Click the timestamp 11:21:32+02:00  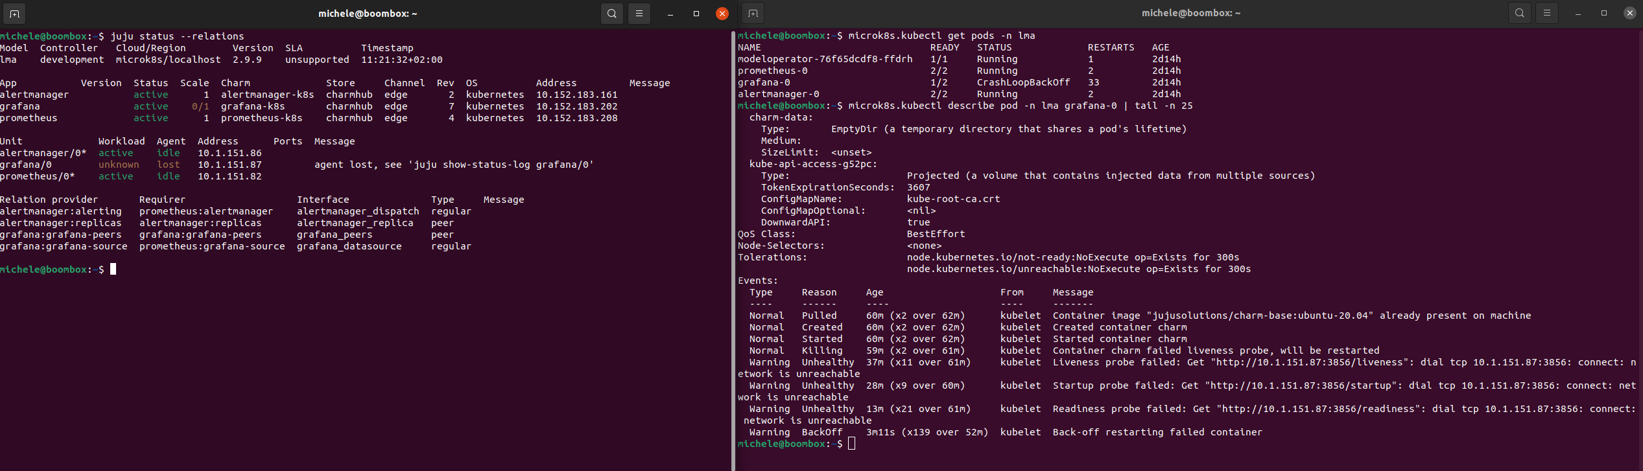tap(401, 60)
